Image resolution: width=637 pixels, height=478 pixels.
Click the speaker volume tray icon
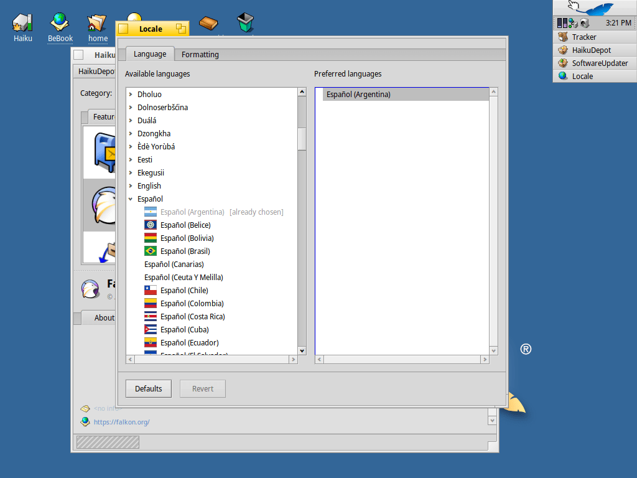(584, 23)
